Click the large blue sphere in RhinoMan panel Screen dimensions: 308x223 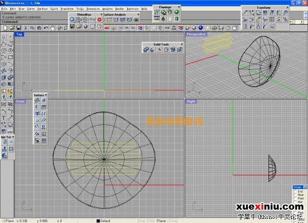pos(72,19)
